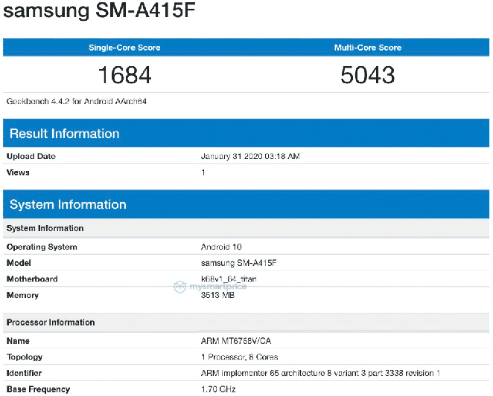
Task: Click the memory value 3513 MB
Action: (x=220, y=295)
